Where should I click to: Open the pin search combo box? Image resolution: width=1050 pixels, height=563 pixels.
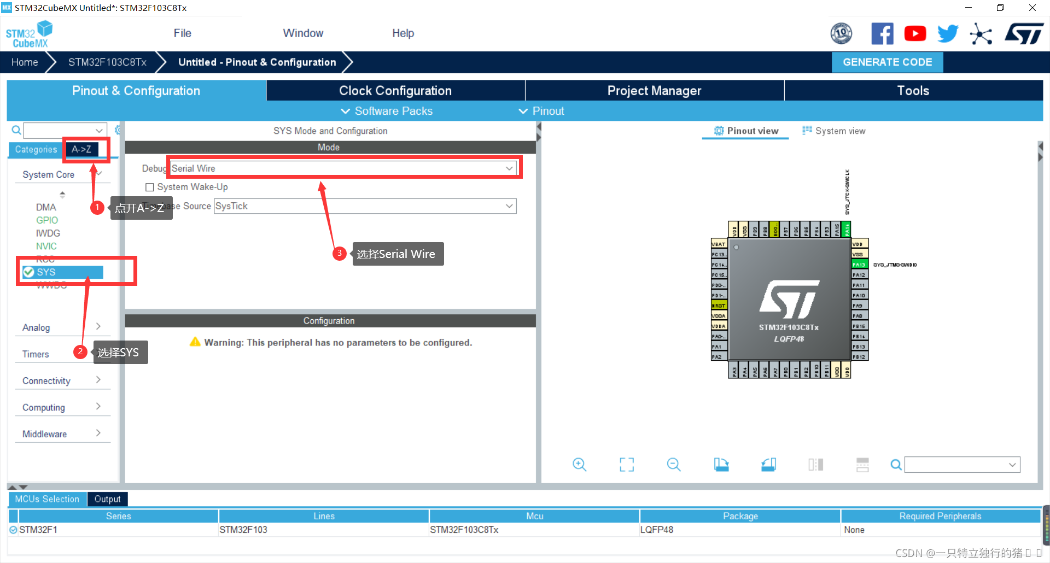pyautogui.click(x=962, y=465)
